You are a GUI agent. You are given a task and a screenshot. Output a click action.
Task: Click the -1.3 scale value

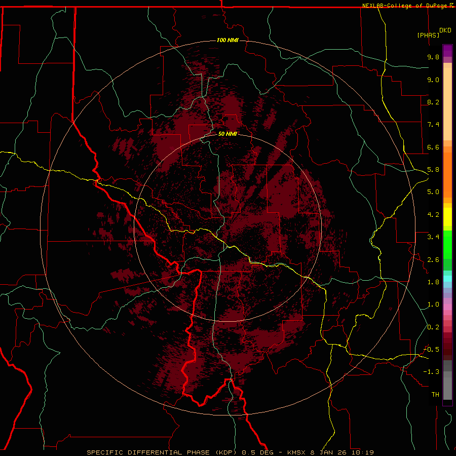431,372
